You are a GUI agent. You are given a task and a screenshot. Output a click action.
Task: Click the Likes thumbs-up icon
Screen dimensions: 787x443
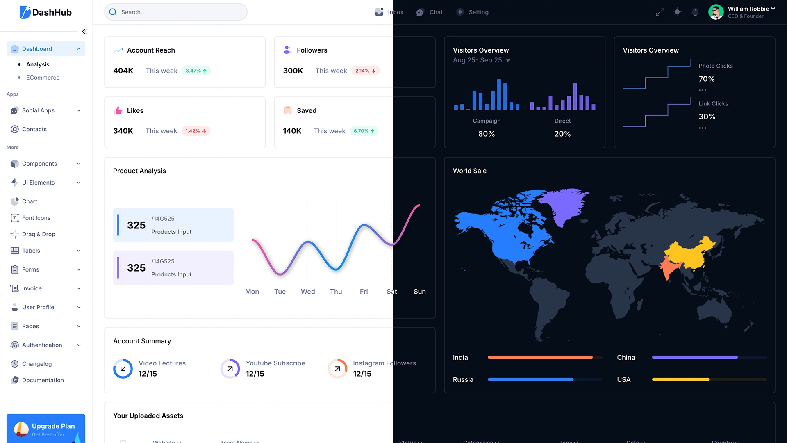click(118, 110)
